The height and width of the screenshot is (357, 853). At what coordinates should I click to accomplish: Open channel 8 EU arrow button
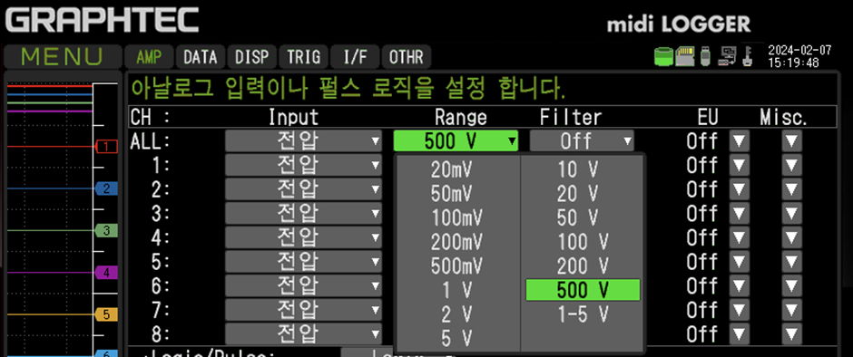click(740, 334)
